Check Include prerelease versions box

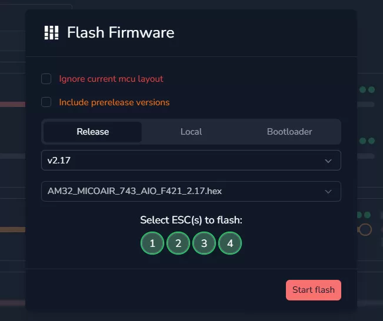pos(46,102)
